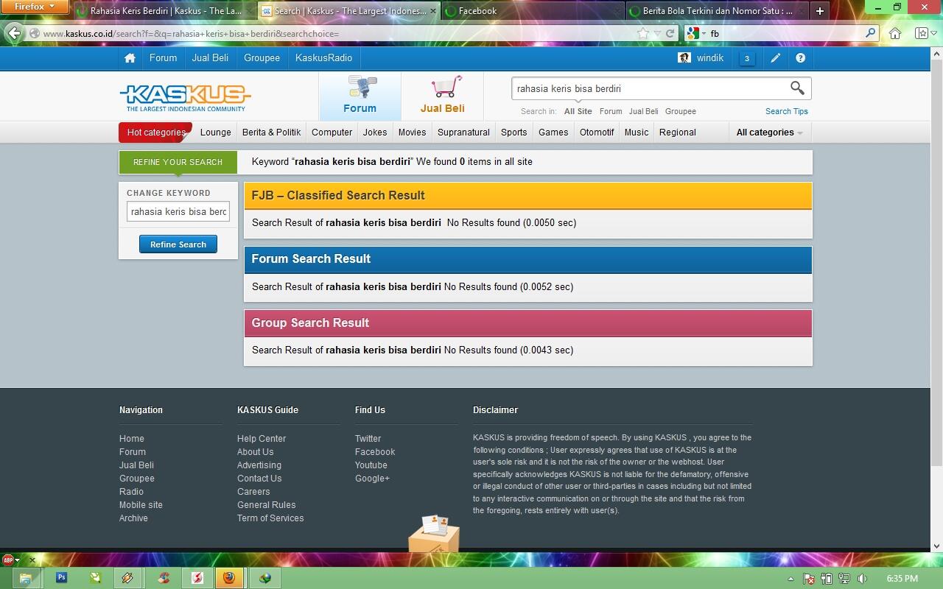
Task: Click the Firefox icon in the taskbar
Action: [229, 578]
